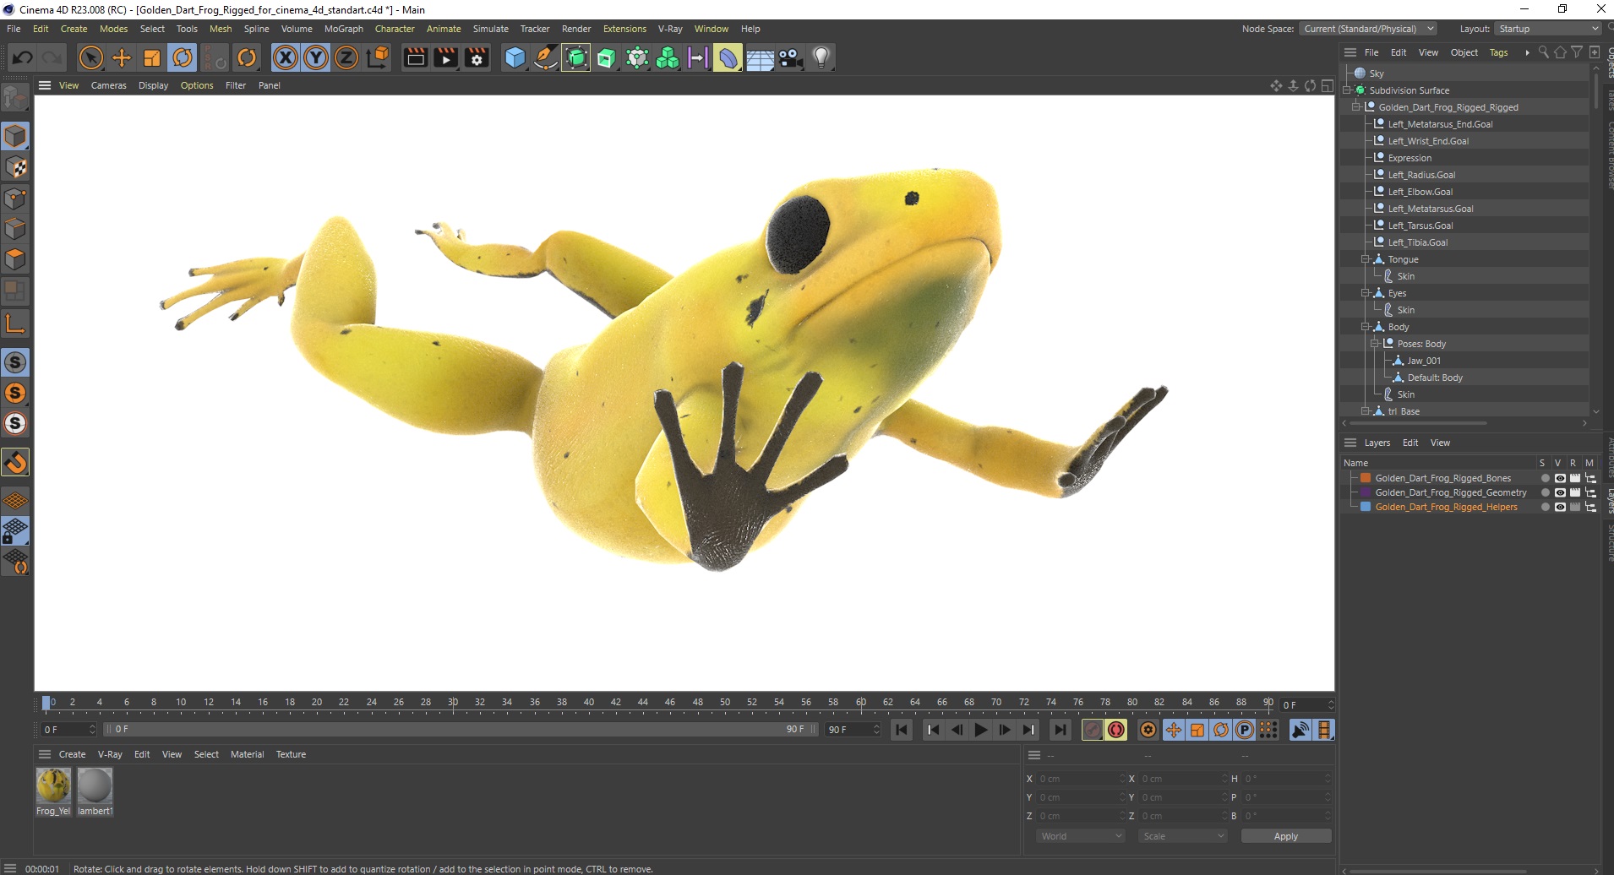Screen dimensions: 1614x875
Task: Click the Undo arrow icon
Action: 23,57
